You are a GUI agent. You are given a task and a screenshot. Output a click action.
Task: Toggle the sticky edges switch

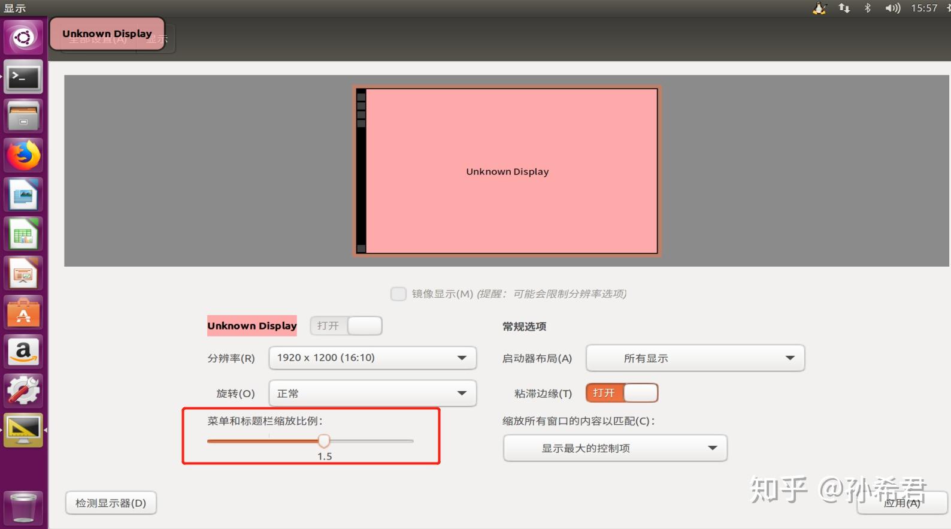(622, 393)
